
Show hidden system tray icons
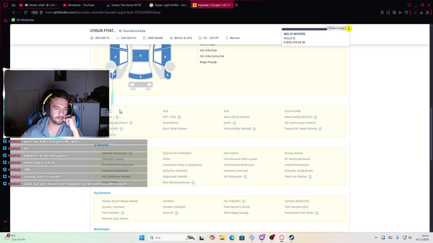pyautogui.click(x=375, y=238)
